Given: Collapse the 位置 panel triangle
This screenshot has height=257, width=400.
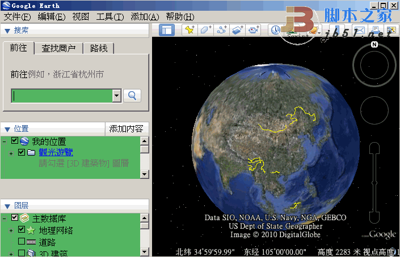Looking at the screenshot, I should click(x=7, y=129).
